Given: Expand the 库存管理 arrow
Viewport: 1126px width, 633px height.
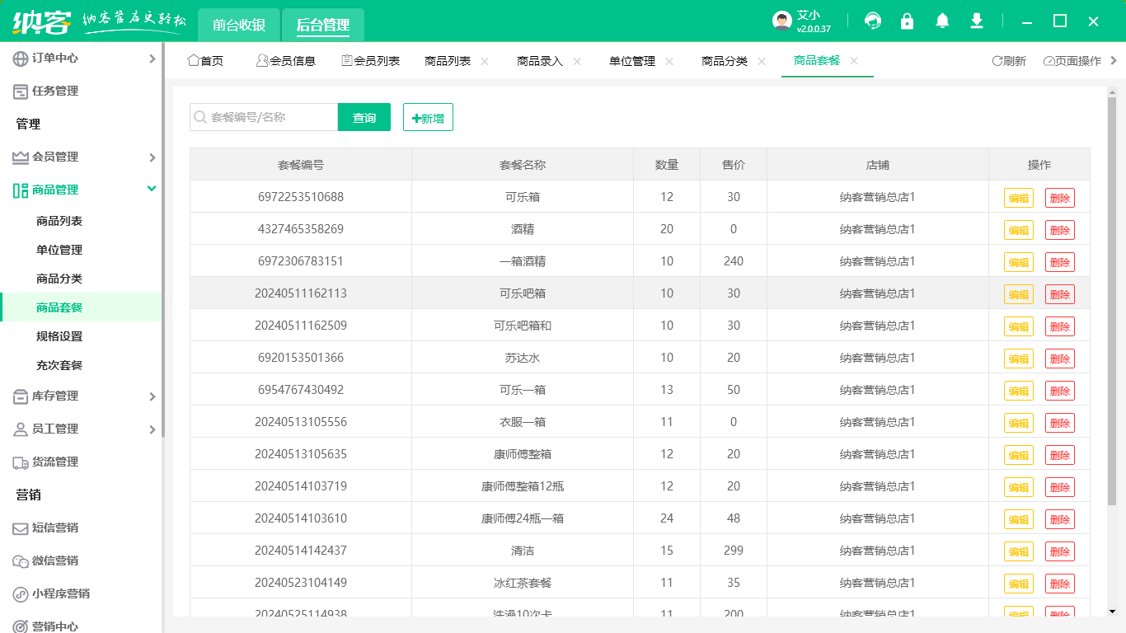Looking at the screenshot, I should tap(152, 396).
